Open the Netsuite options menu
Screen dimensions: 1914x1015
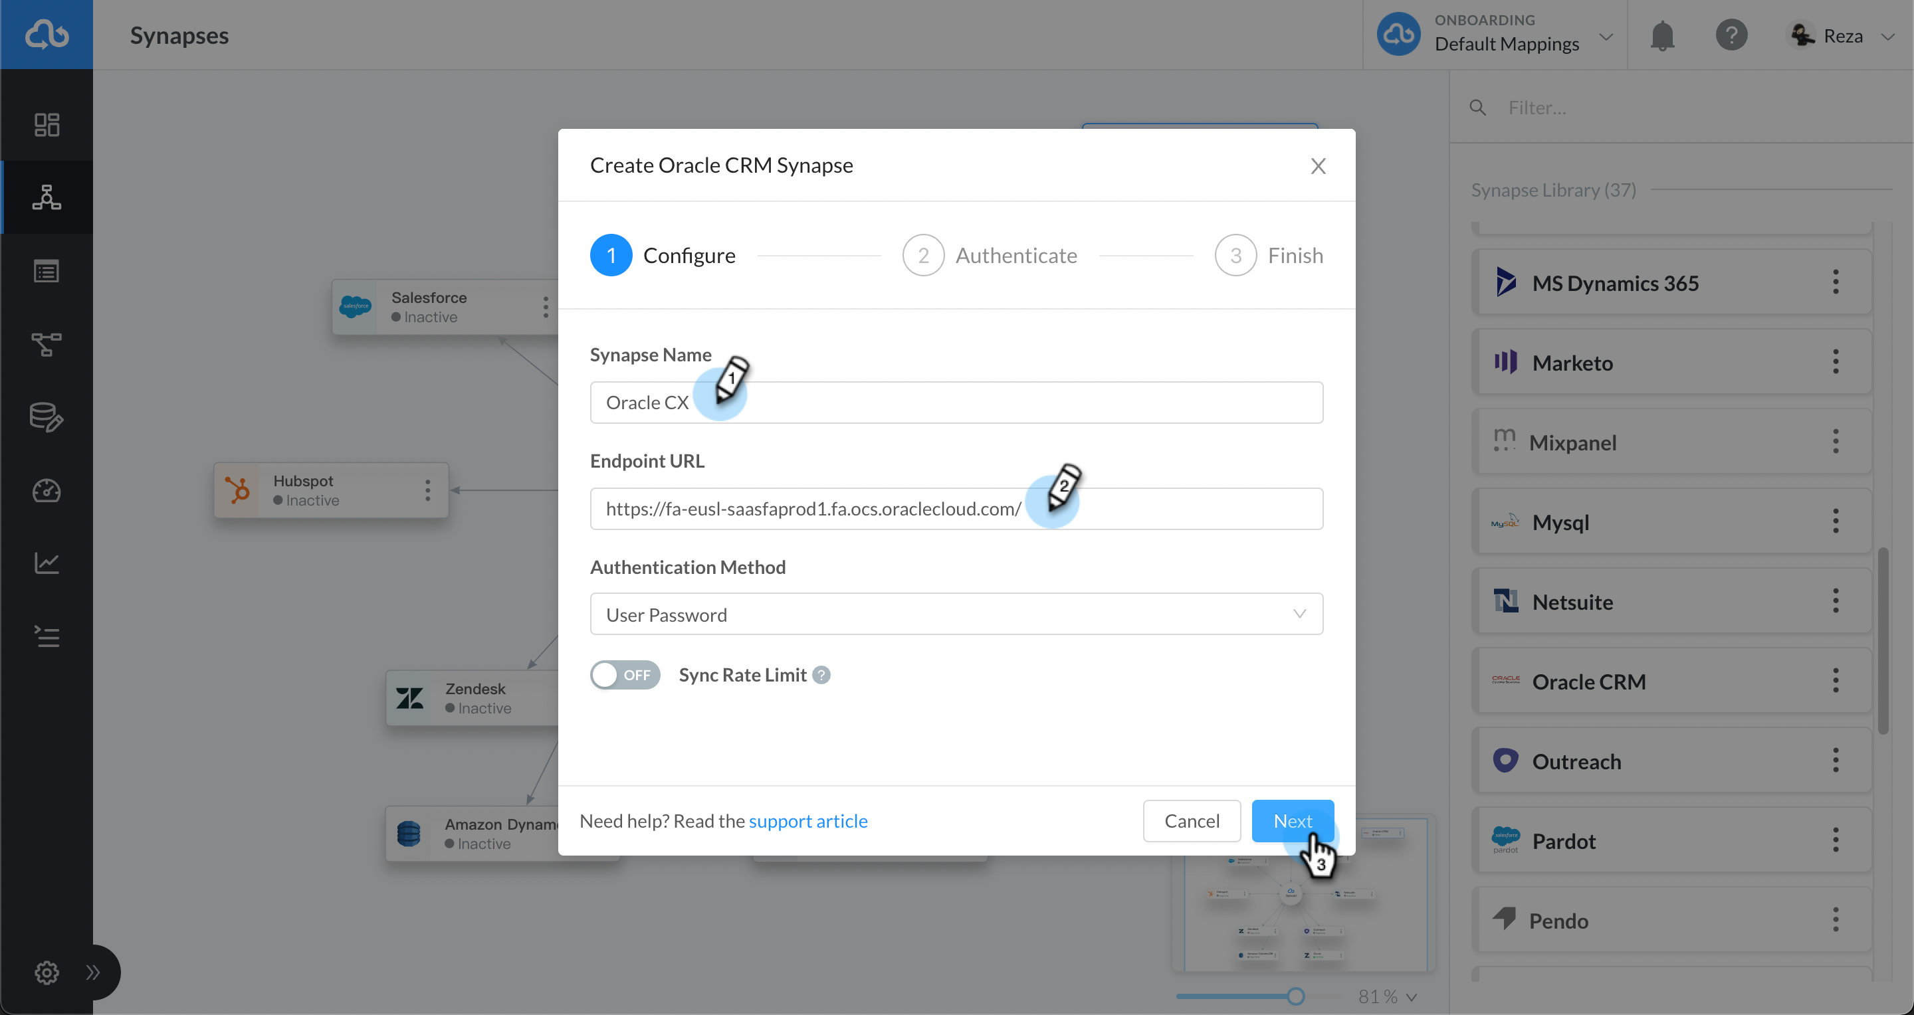[1835, 600]
